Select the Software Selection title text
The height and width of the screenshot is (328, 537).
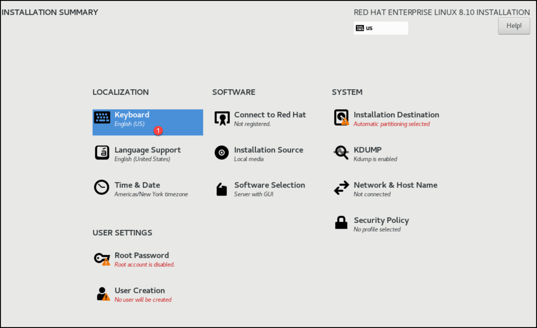269,185
